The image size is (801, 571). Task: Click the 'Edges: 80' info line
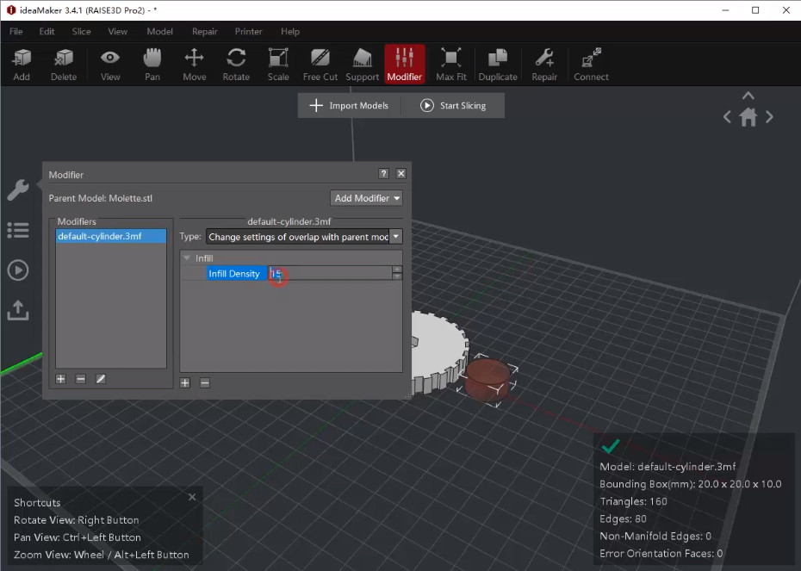pos(623,518)
